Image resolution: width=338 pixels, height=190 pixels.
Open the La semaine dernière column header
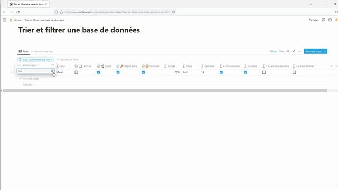pos(276,66)
